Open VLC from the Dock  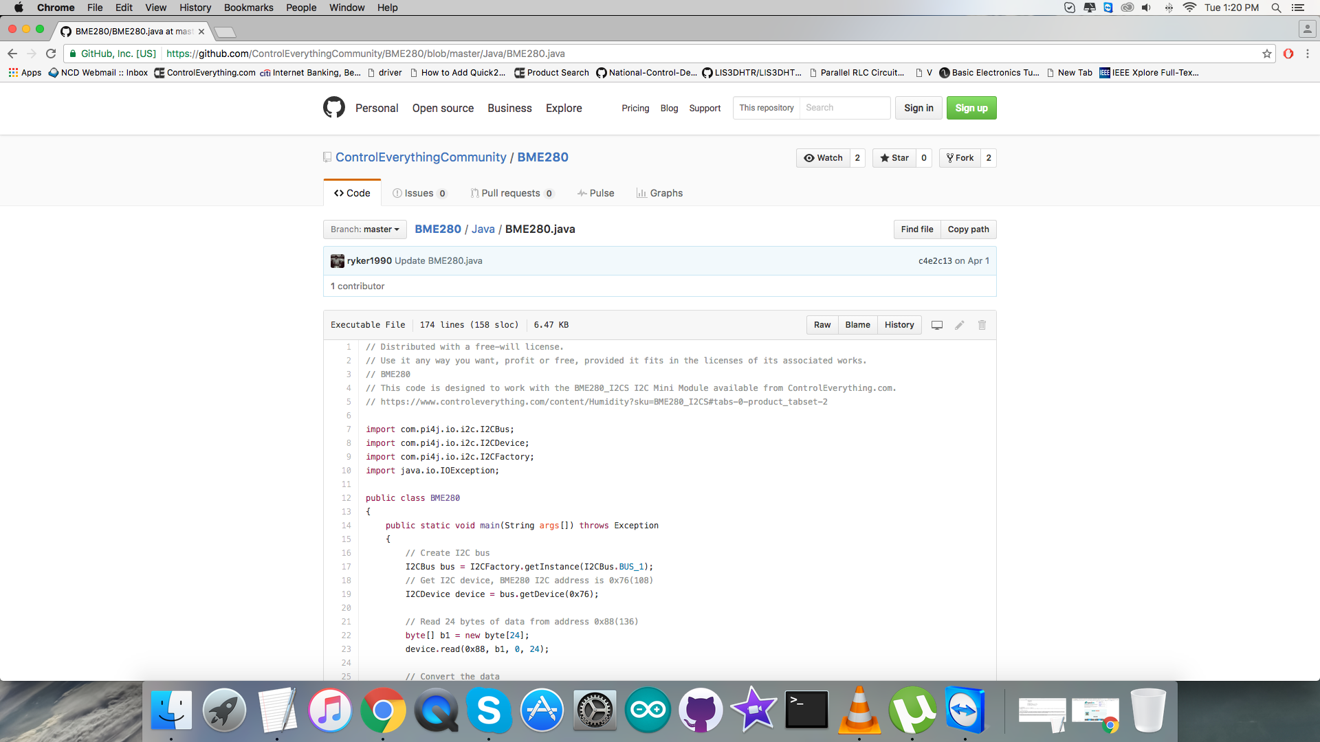click(859, 710)
